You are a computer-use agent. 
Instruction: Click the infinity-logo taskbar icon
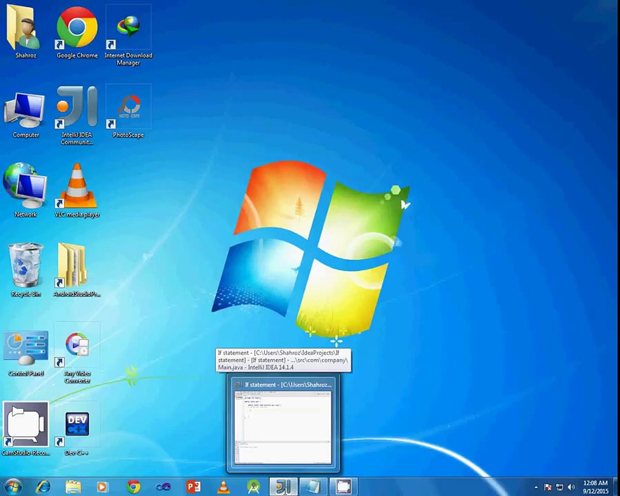pyautogui.click(x=163, y=486)
